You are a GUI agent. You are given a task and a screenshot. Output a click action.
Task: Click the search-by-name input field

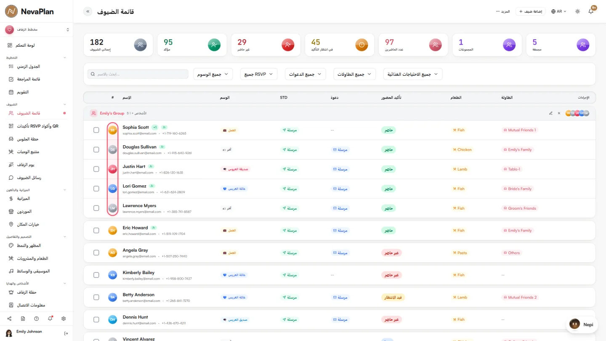[138, 74]
